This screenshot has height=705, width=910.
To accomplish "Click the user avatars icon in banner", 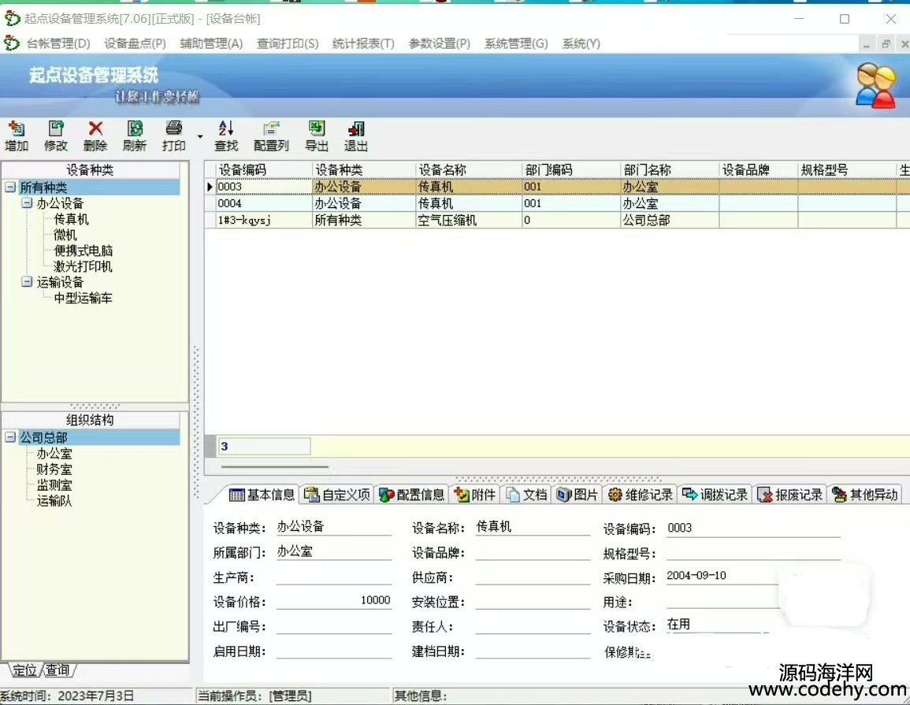I will 876,85.
